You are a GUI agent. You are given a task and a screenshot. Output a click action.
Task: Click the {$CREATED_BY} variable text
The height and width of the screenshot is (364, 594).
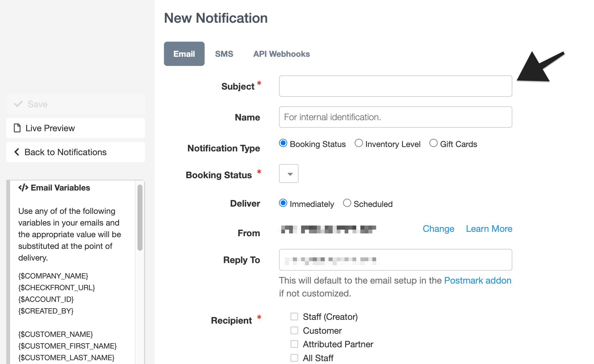(x=46, y=311)
